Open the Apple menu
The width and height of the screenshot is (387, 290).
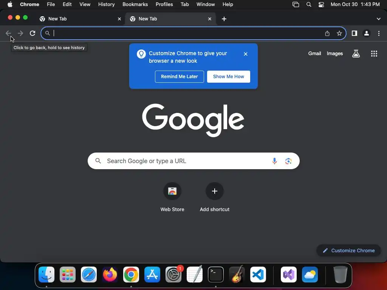pos(10,5)
